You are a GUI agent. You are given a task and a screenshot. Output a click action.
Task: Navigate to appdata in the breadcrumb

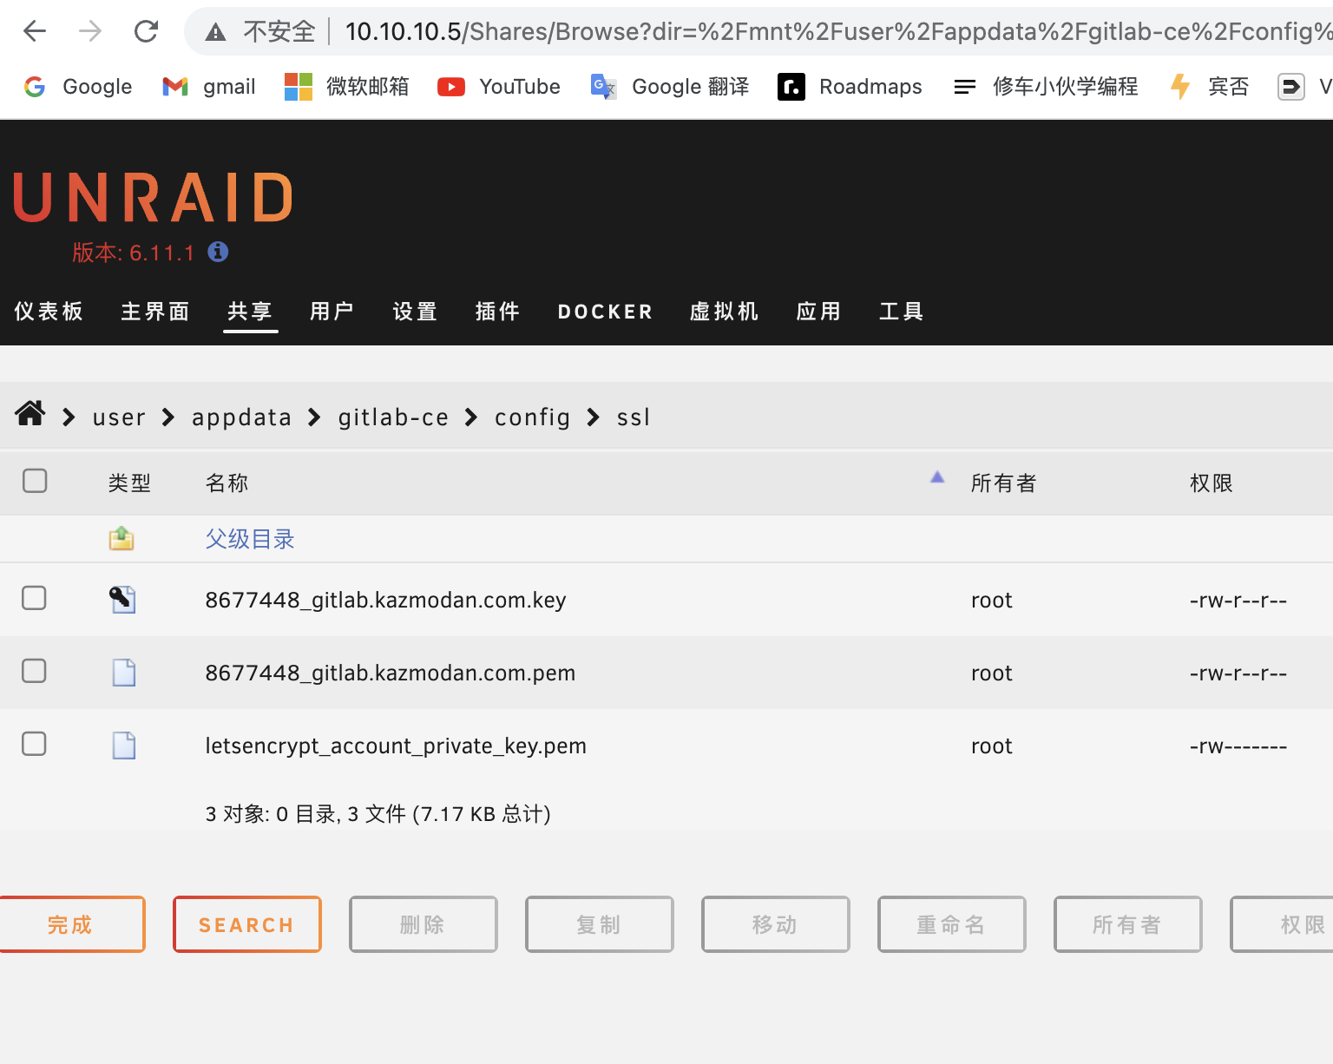(x=241, y=417)
